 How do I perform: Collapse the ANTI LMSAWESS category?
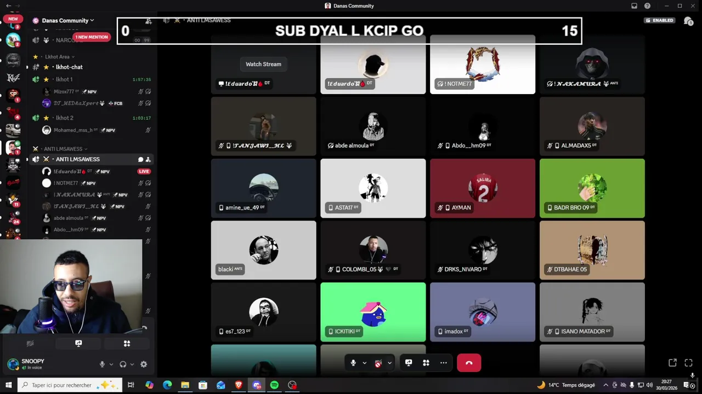coord(65,149)
